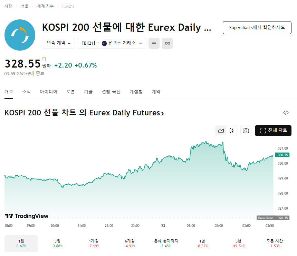Open the 세계 지수 breadcrumb link
The image size is (297, 256).
coord(45,6)
